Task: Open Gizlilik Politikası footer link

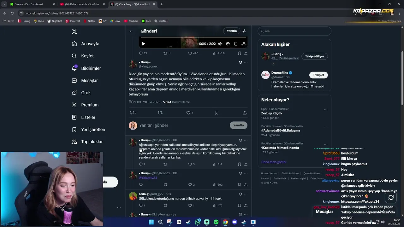Action: click(x=290, y=173)
